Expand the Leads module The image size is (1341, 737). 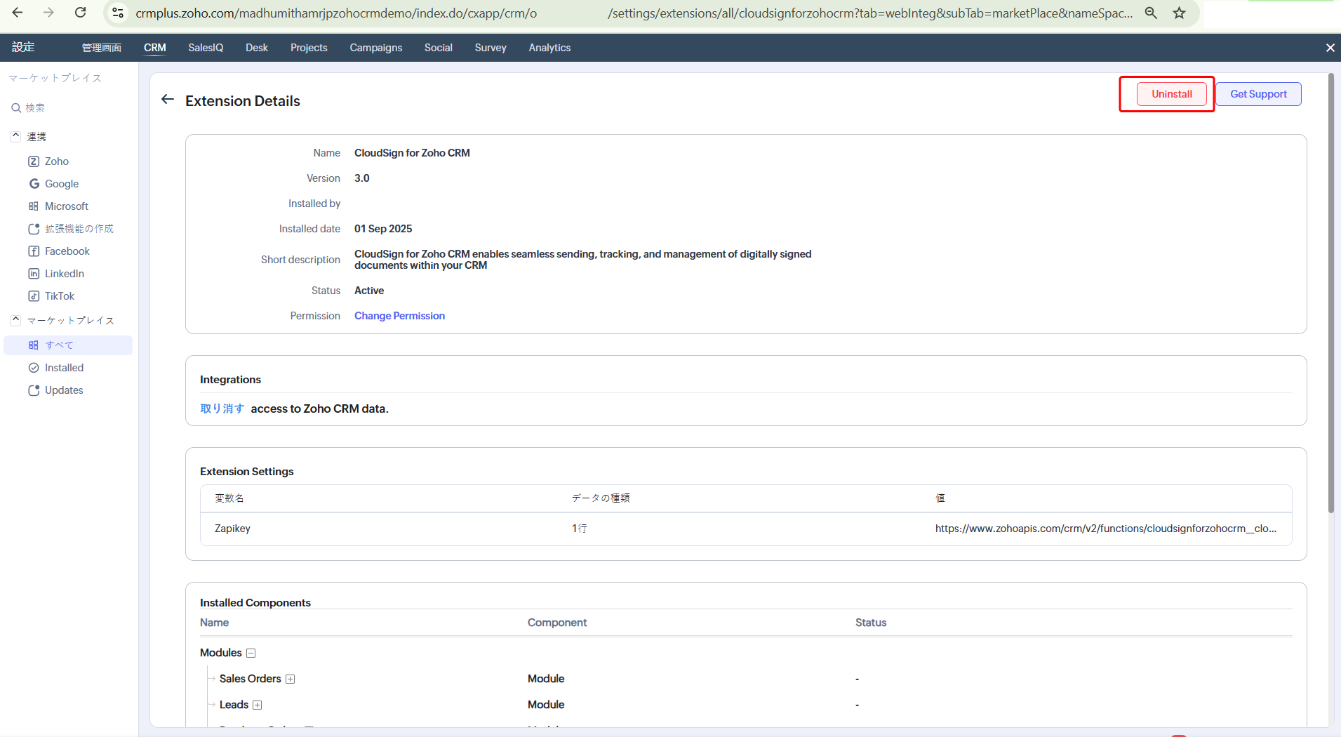tap(258, 705)
